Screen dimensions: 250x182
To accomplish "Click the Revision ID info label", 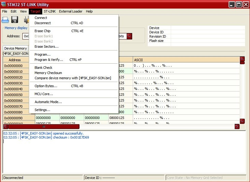I will [158, 36].
